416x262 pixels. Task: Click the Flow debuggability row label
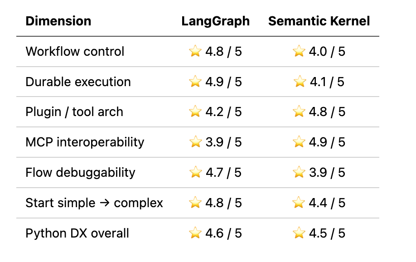(x=80, y=173)
